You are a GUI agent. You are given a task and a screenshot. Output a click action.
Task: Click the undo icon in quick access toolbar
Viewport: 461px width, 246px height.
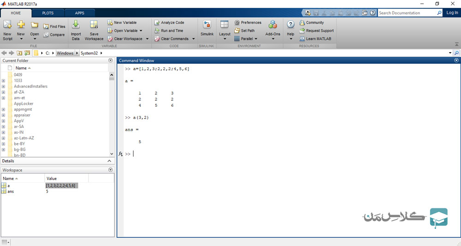click(x=349, y=13)
